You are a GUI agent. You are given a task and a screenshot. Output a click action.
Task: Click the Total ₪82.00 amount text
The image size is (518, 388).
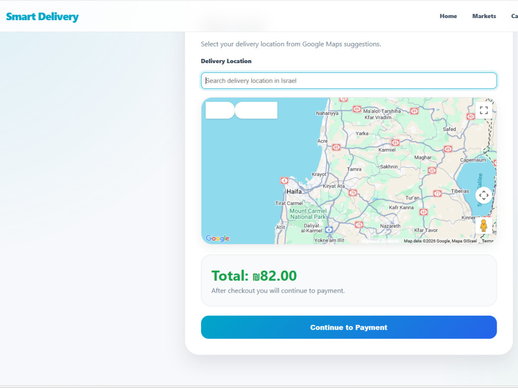[x=254, y=276]
